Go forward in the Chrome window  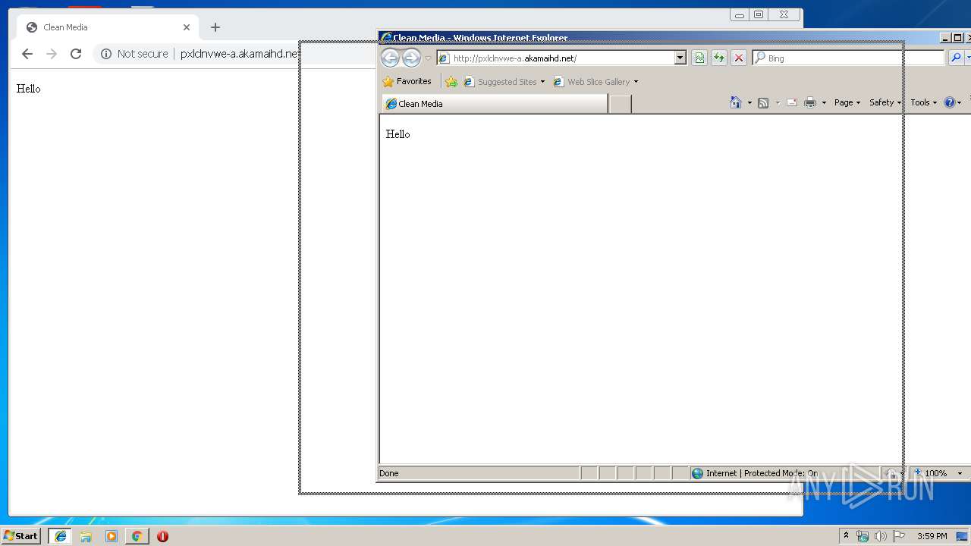(x=52, y=54)
